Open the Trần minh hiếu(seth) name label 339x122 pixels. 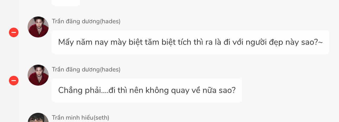coord(80,118)
